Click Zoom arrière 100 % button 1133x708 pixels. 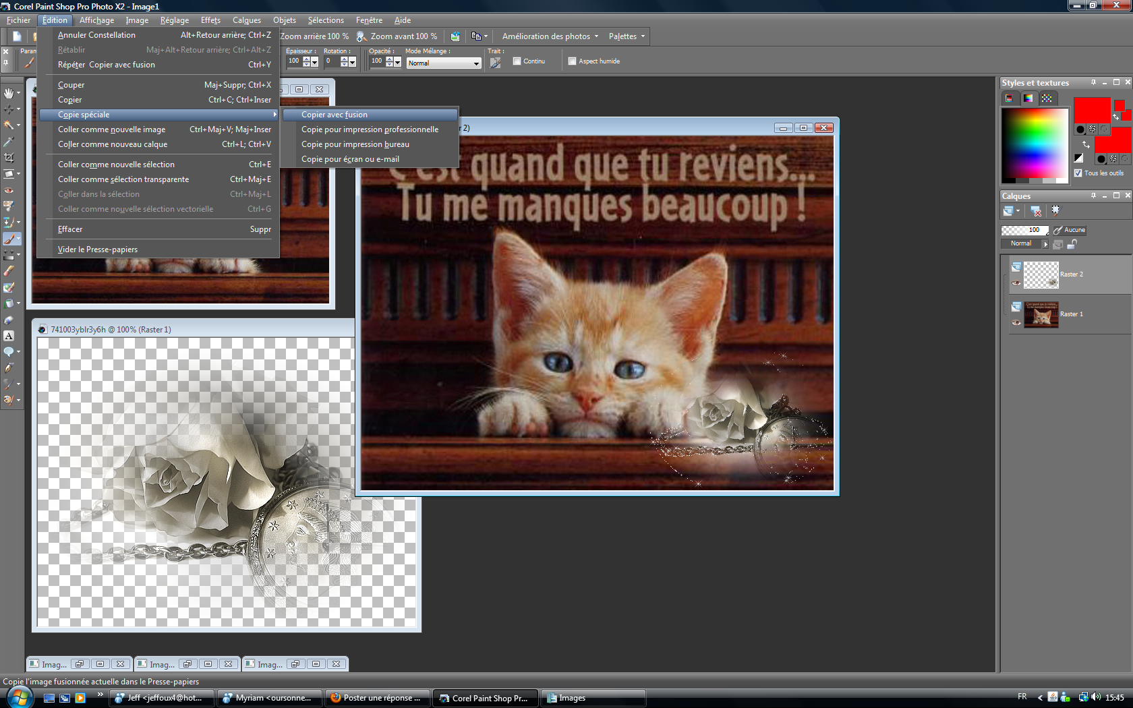point(314,36)
